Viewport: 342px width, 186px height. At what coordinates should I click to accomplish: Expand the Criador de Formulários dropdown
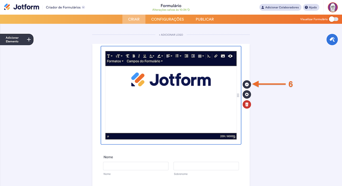coord(65,7)
